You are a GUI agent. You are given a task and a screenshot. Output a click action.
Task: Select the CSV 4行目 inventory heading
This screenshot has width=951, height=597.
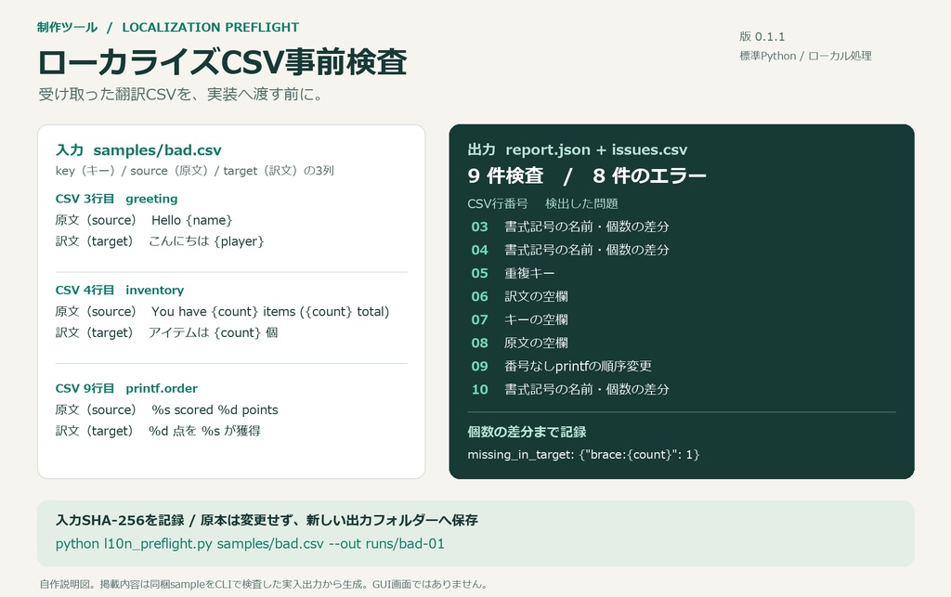[x=120, y=291]
